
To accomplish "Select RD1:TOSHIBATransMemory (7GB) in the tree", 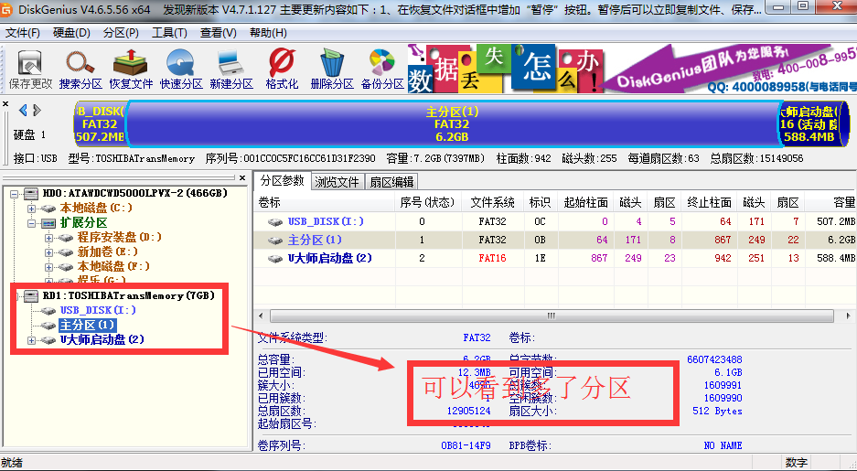I will 128,295.
